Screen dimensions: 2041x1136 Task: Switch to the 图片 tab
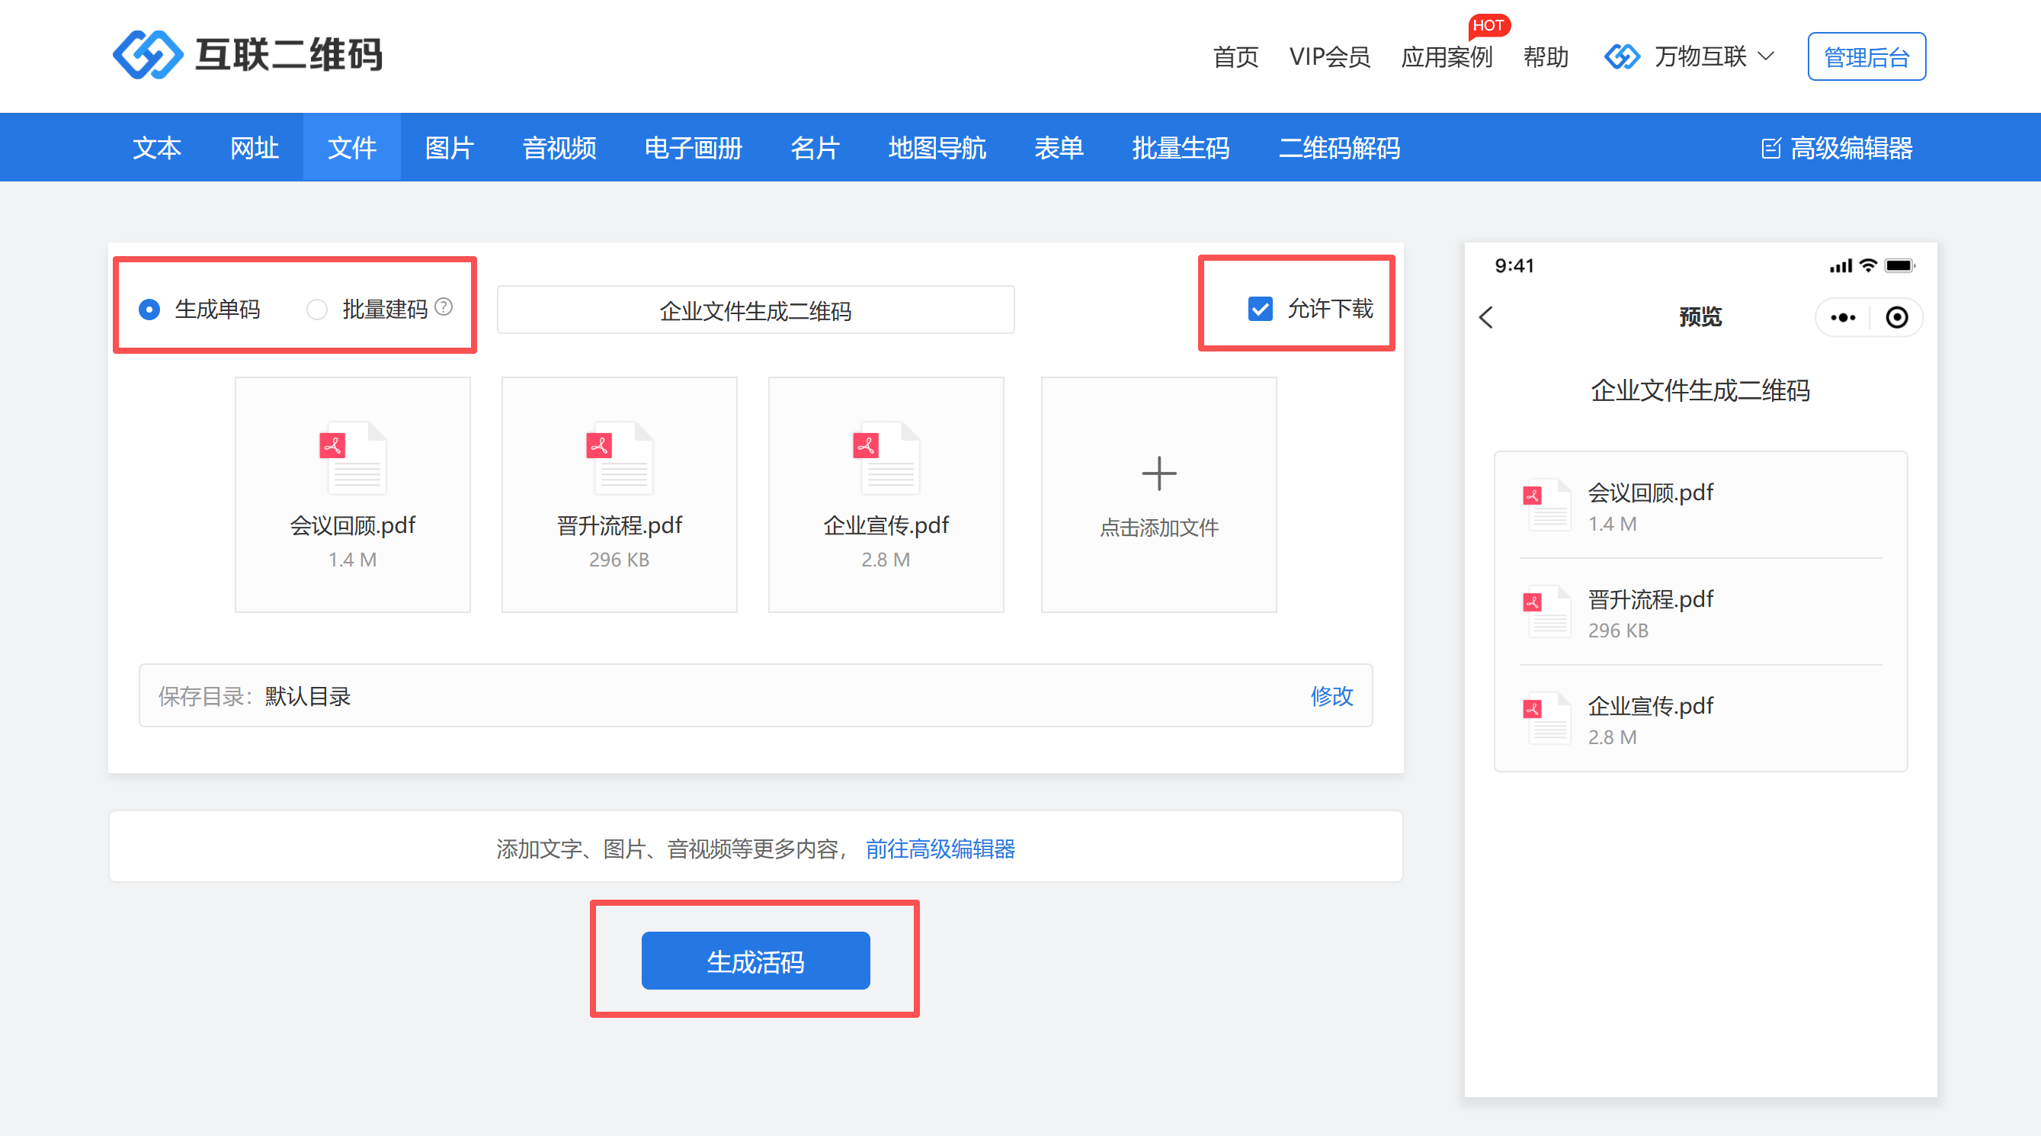tap(449, 148)
